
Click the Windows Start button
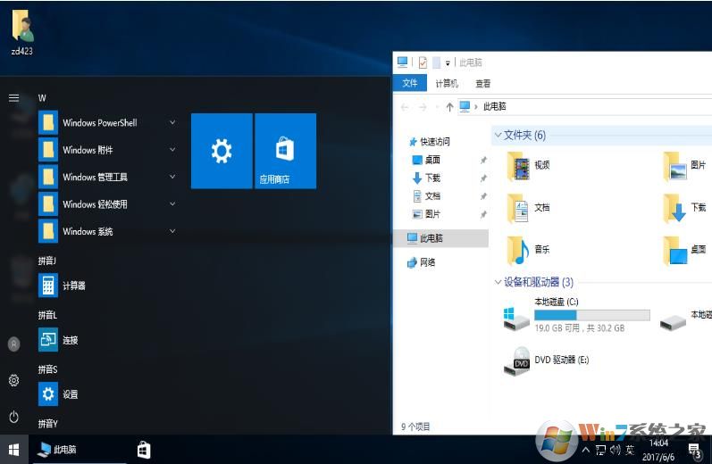point(14,450)
